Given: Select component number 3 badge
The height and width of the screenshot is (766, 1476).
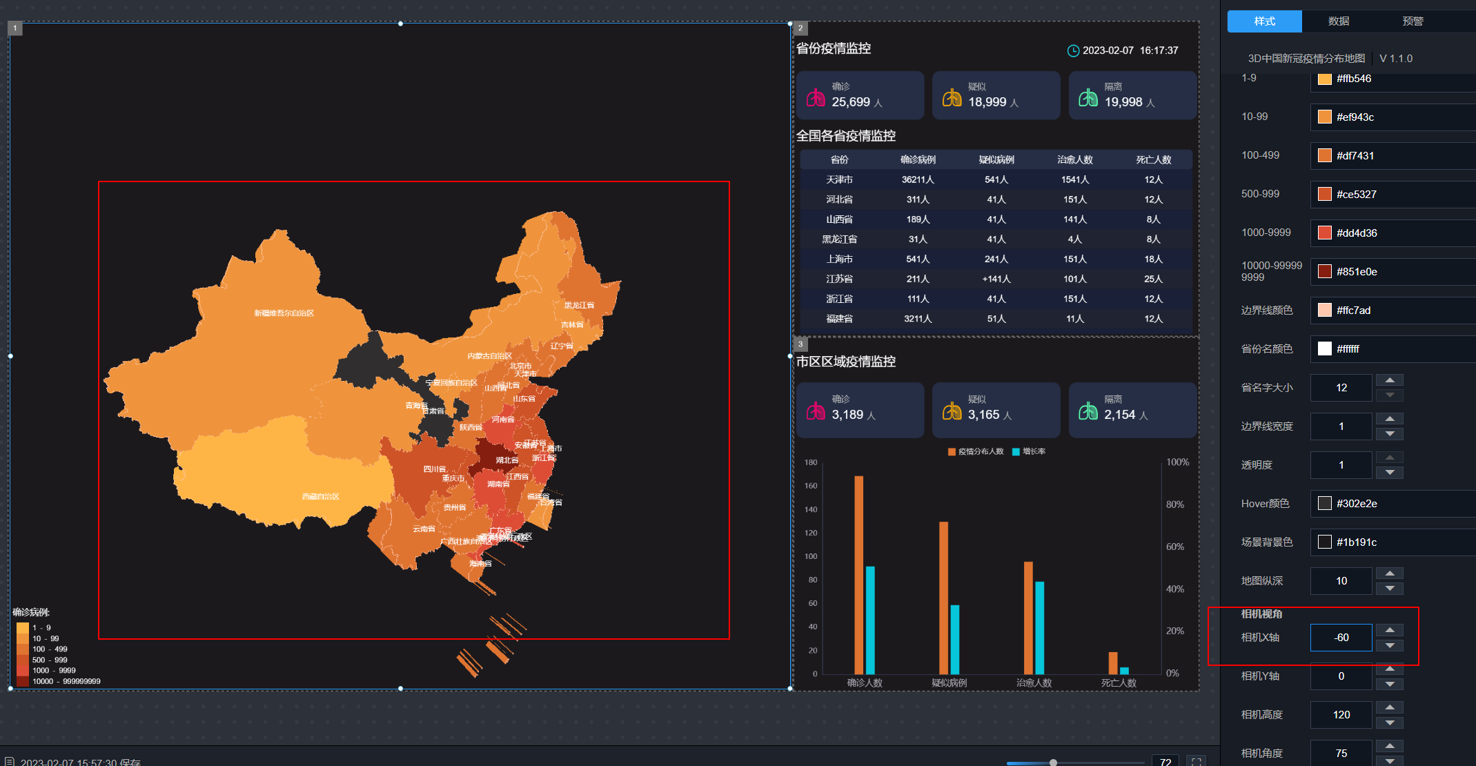Looking at the screenshot, I should click(x=800, y=344).
